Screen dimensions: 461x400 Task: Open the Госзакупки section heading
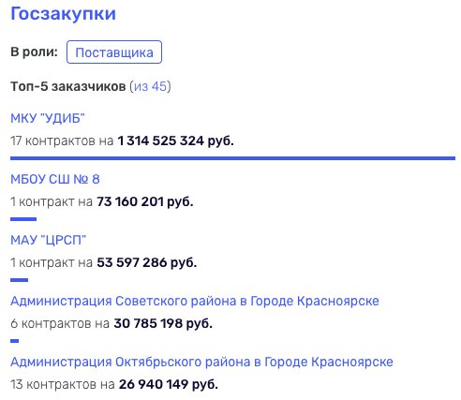point(63,14)
